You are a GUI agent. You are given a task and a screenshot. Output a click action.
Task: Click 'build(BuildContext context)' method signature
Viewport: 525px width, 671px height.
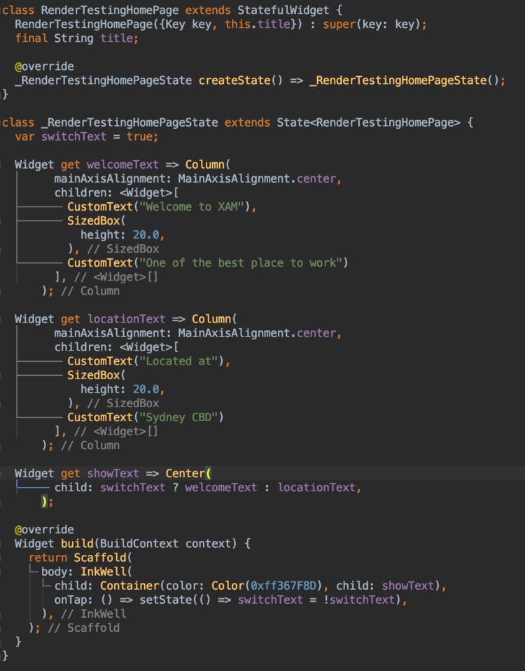(149, 544)
